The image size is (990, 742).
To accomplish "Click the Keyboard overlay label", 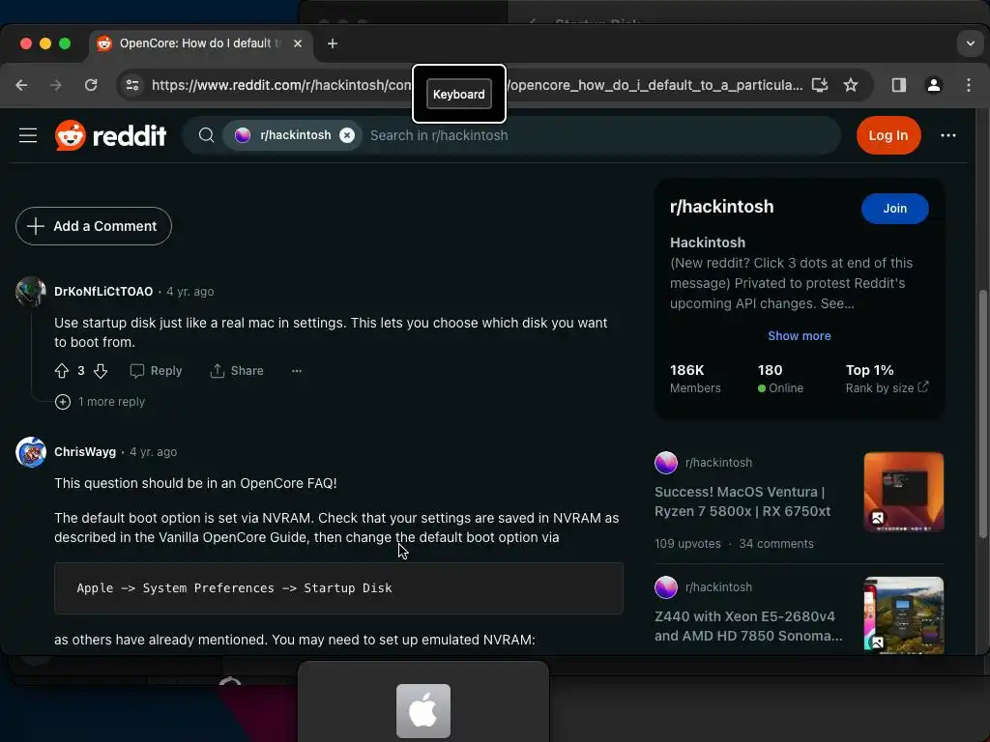I will [459, 94].
